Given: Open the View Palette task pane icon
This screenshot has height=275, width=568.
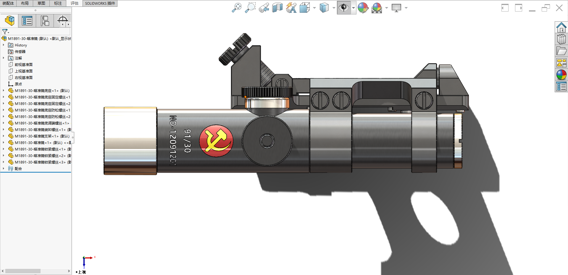Looking at the screenshot, I should click(561, 63).
